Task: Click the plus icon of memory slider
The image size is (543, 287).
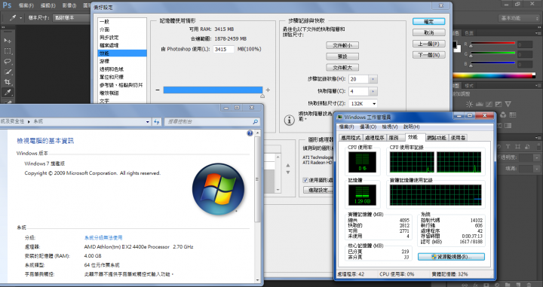Action: tap(268, 90)
